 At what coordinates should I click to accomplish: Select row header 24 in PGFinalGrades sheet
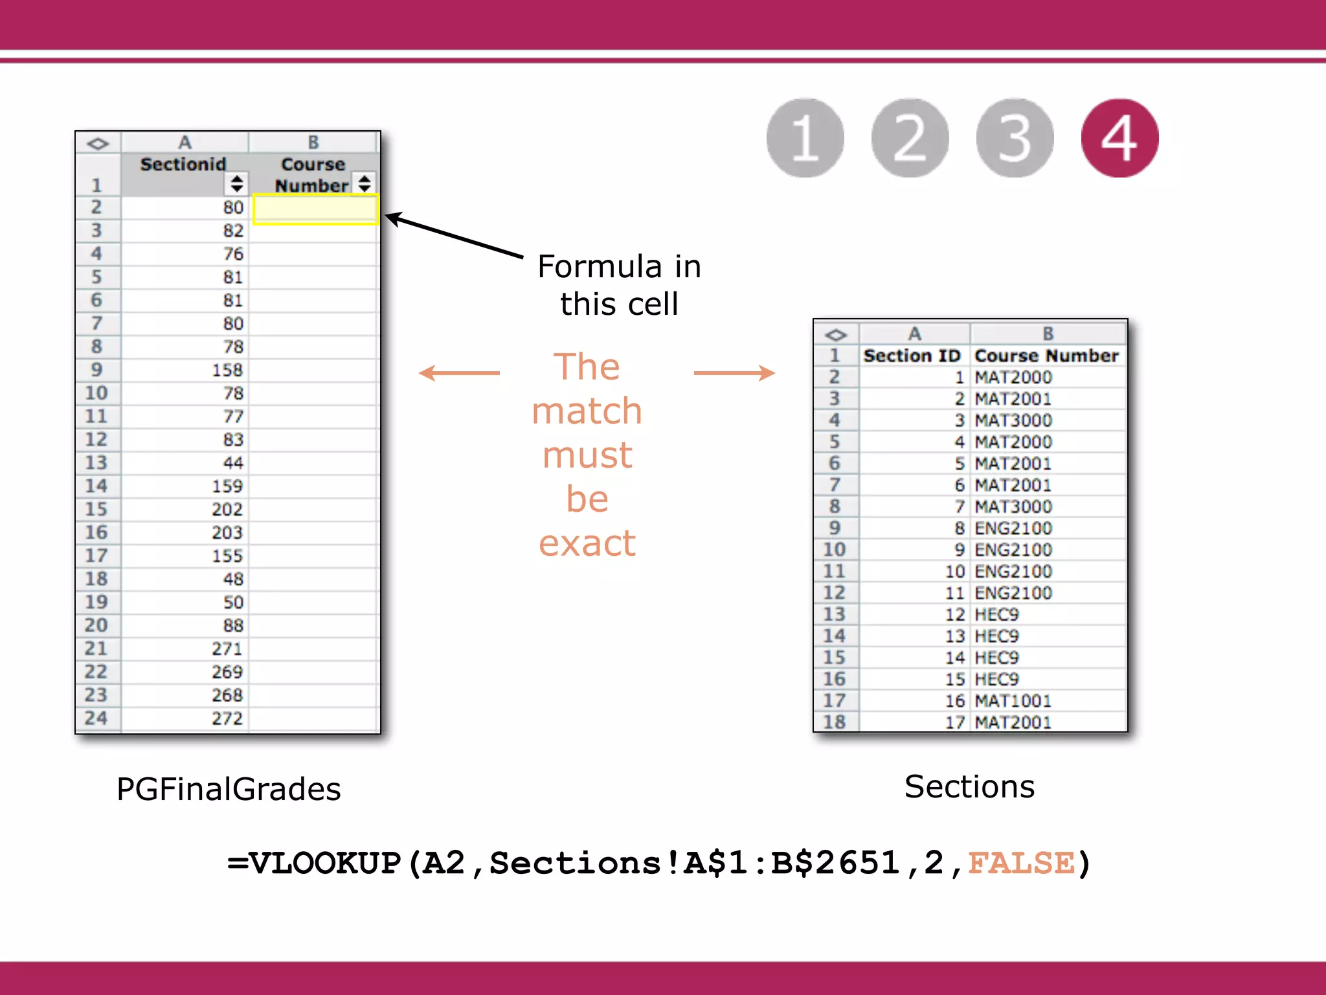click(x=97, y=718)
